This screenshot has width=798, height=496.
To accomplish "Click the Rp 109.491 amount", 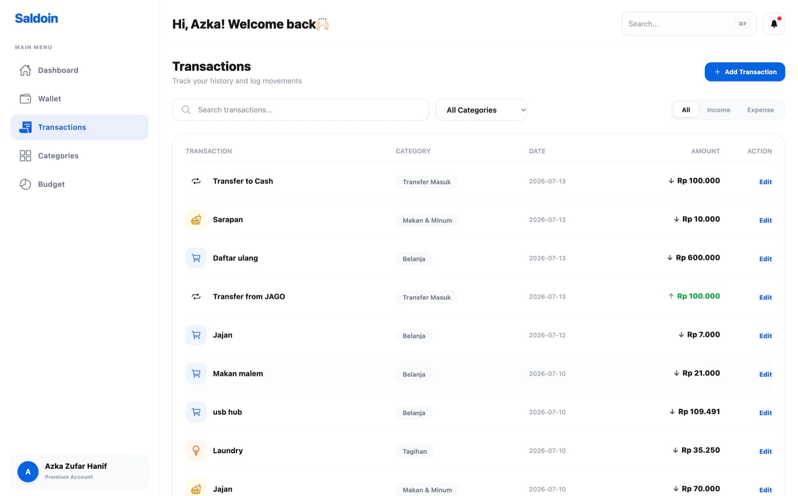I will pyautogui.click(x=695, y=412).
